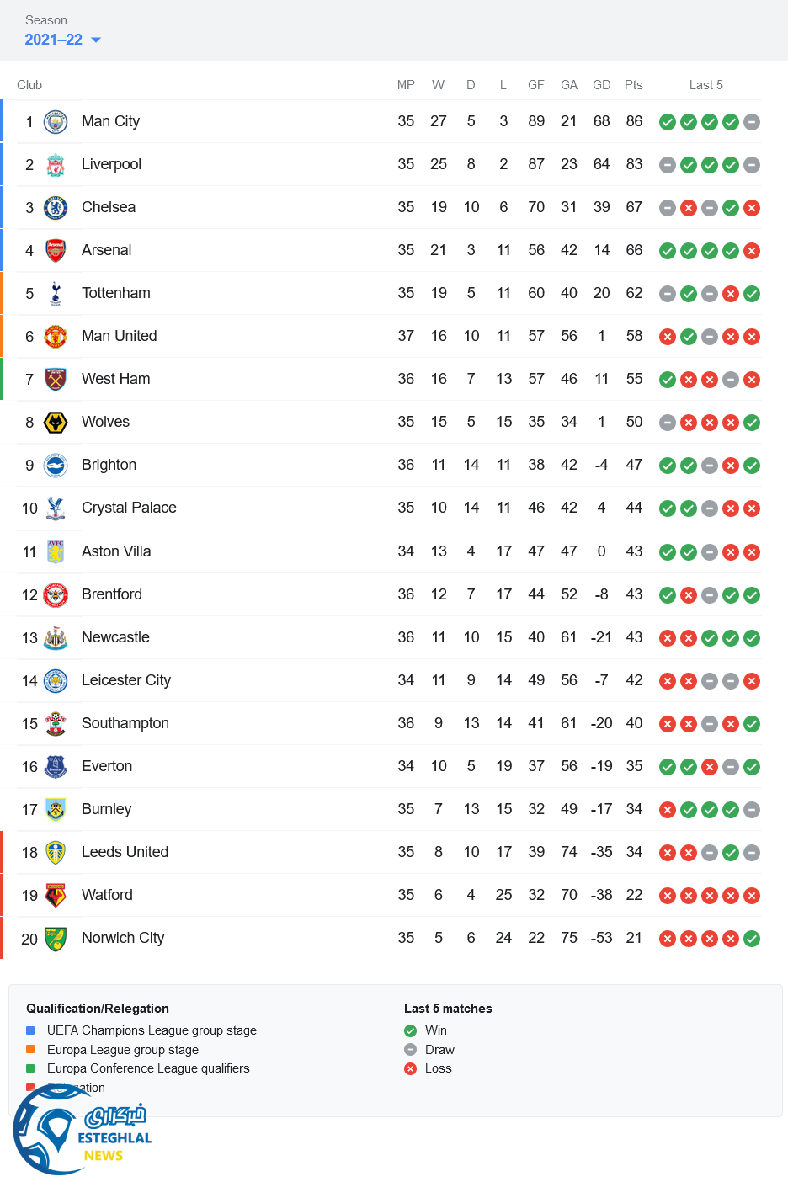Click the Chelsea club crest
The width and height of the screenshot is (788, 1198).
coord(56,208)
